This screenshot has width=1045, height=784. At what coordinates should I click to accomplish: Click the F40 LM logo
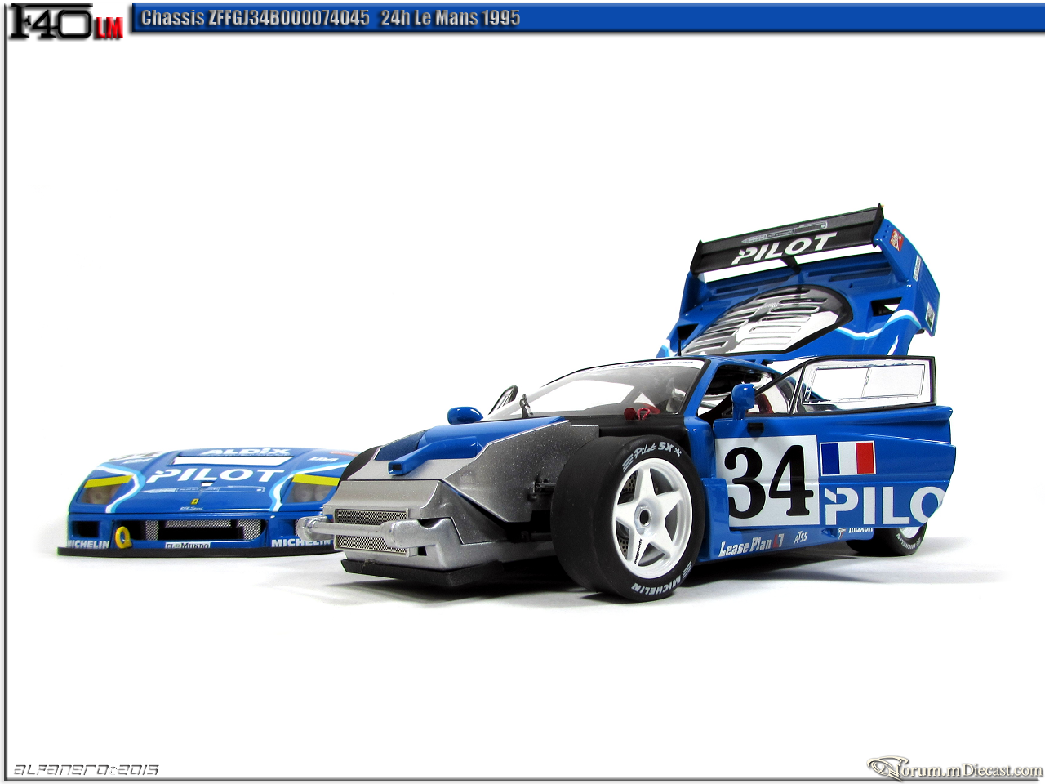[x=65, y=20]
